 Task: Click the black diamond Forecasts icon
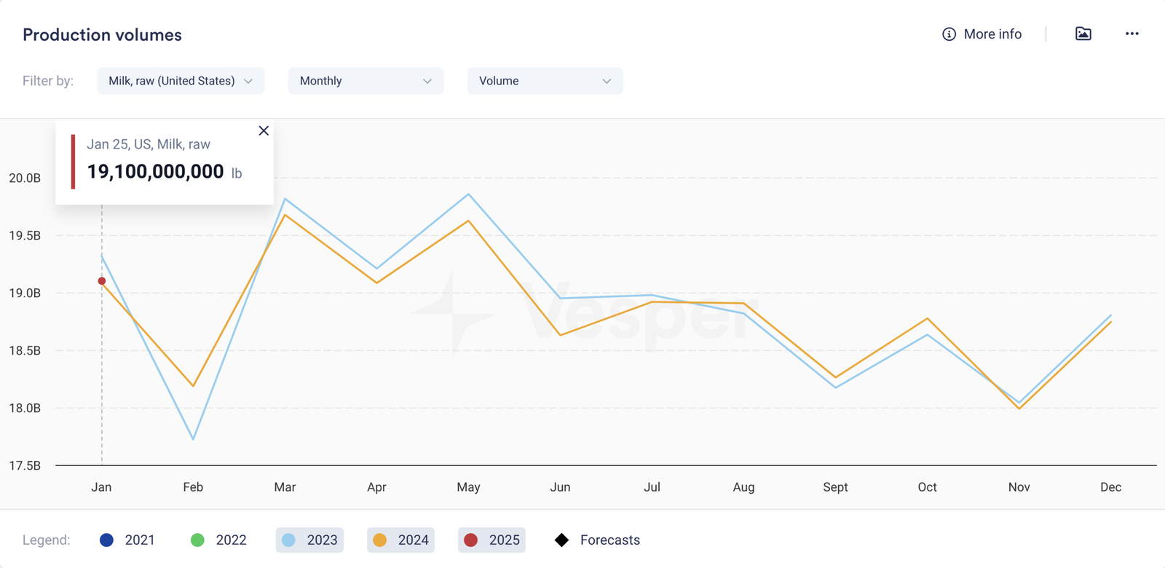point(561,540)
